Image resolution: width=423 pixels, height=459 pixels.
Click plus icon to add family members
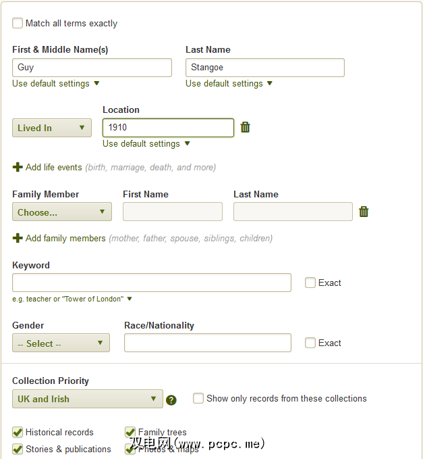coord(18,238)
